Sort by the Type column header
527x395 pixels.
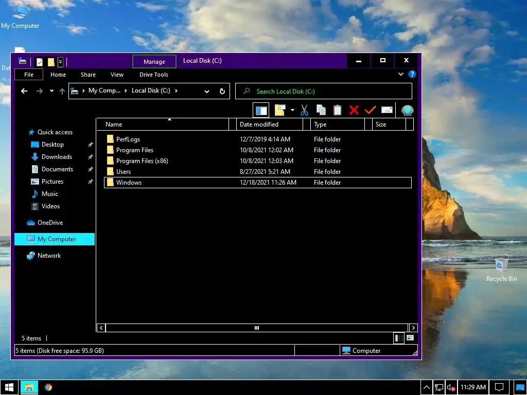click(x=338, y=124)
